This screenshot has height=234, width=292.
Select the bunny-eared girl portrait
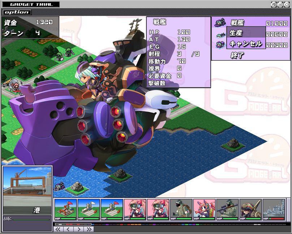(204, 209)
